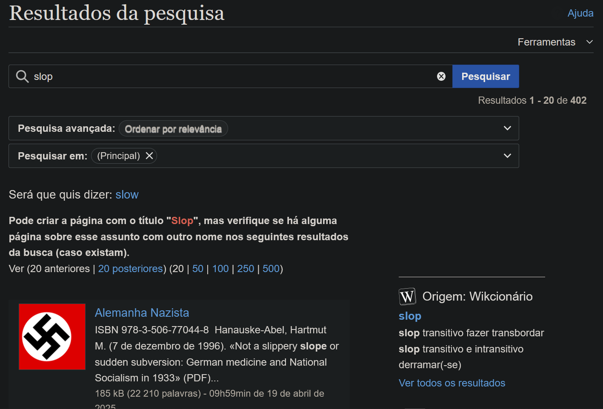Click the Resultados da pesquisa heading

tap(117, 13)
